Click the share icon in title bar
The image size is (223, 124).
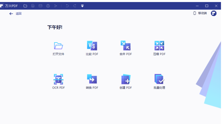click(x=56, y=6)
